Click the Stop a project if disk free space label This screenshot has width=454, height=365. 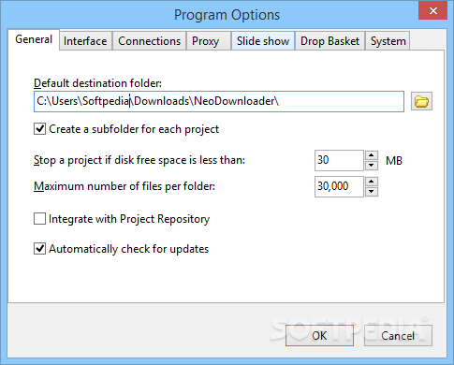139,160
